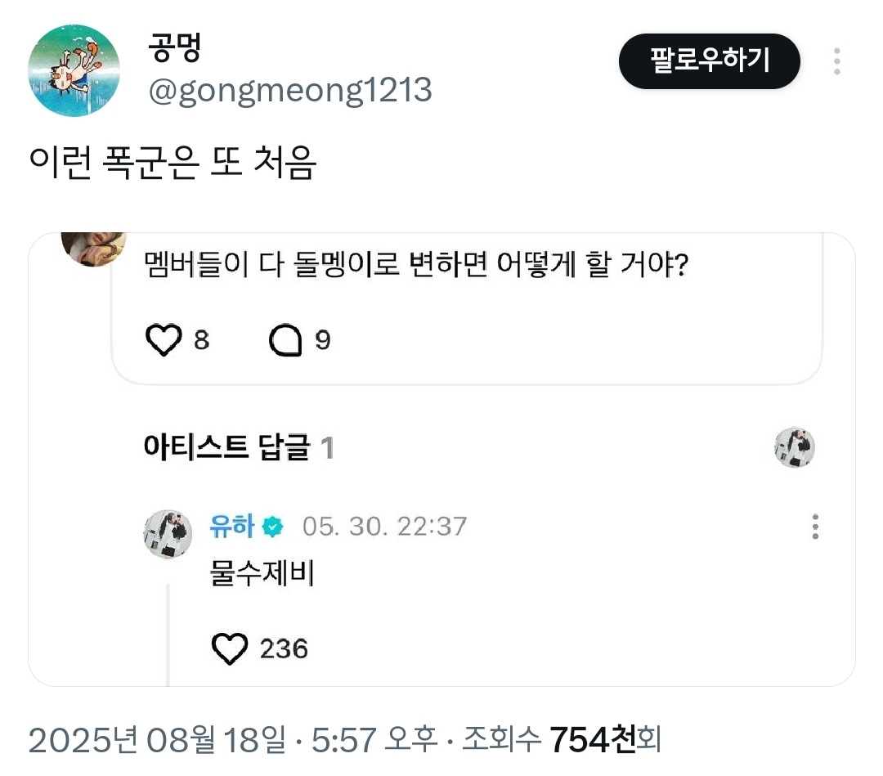Open the @gongmeong1213 handle link
Viewport: 883px width, 776px height.
(x=289, y=91)
